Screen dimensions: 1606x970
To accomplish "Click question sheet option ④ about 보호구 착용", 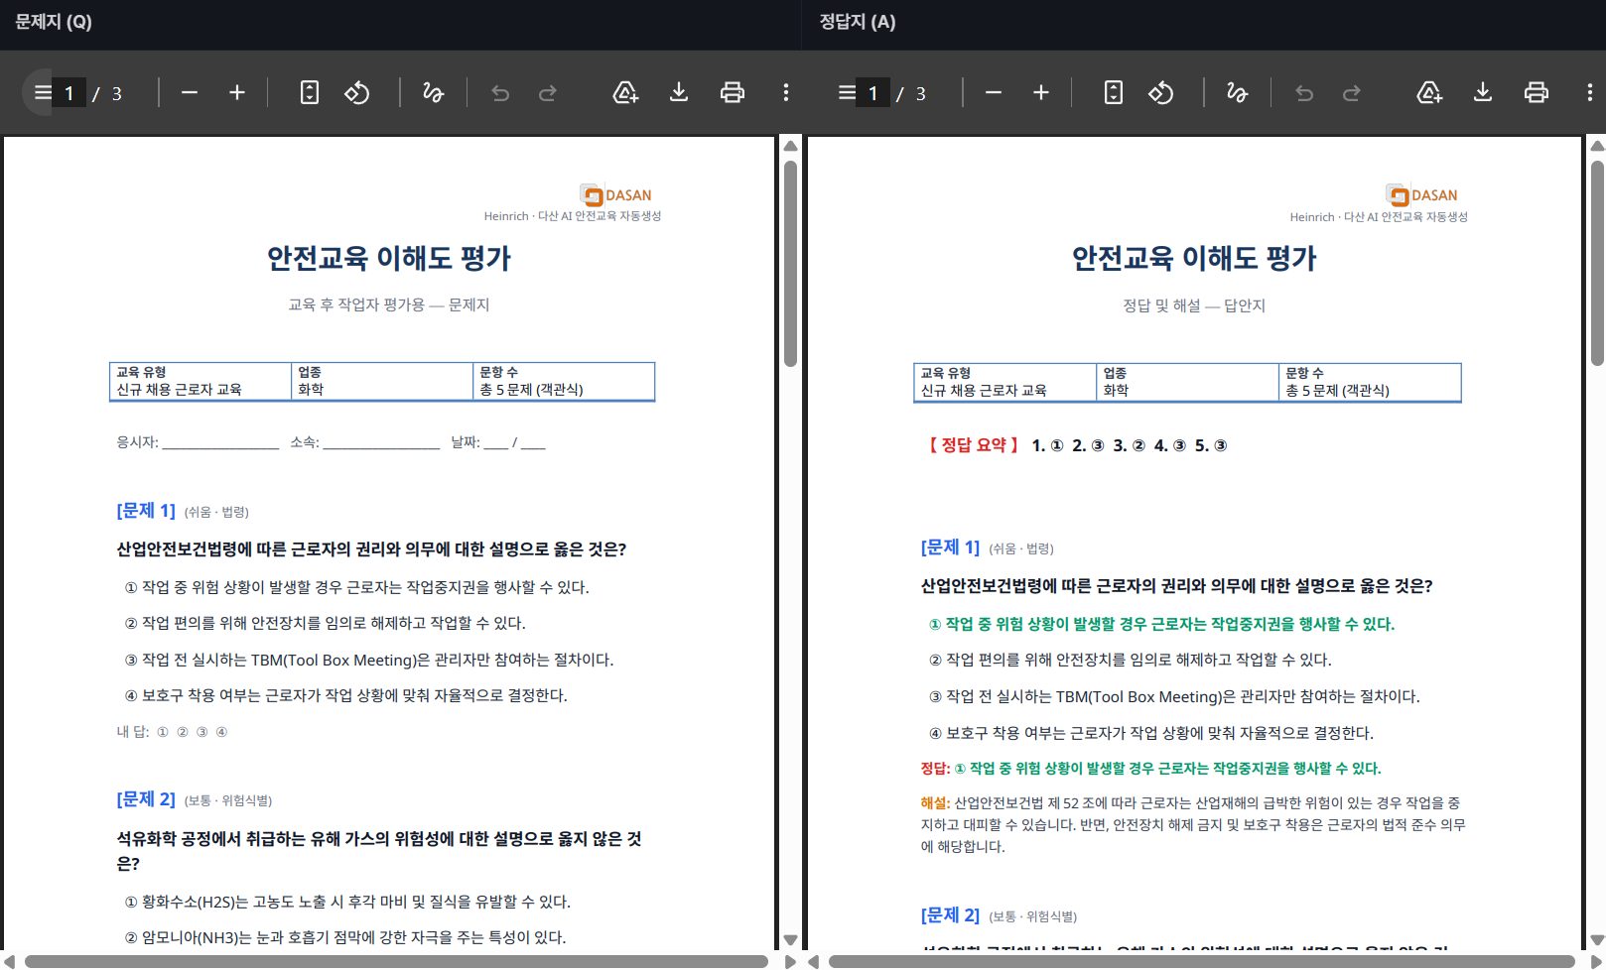I will pyautogui.click(x=345, y=696).
